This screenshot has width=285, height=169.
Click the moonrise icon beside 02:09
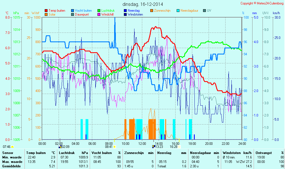coord(60,146)
